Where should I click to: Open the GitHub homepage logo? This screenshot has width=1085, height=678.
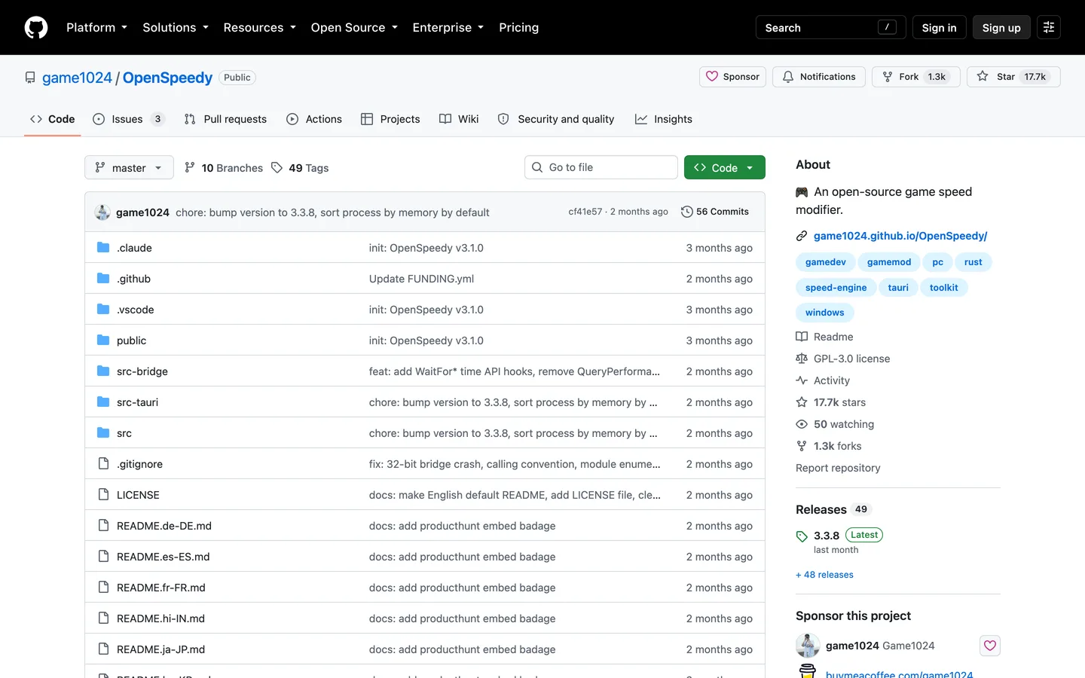point(36,27)
